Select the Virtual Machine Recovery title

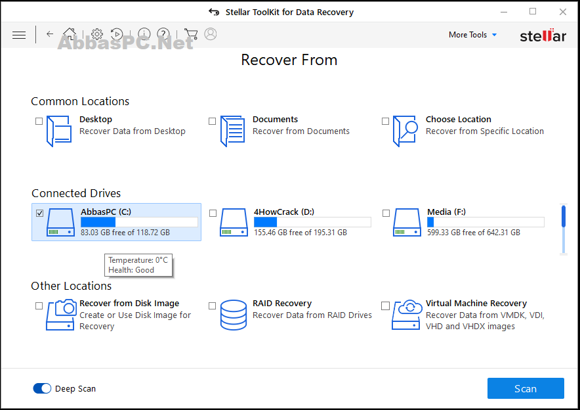[x=476, y=304]
